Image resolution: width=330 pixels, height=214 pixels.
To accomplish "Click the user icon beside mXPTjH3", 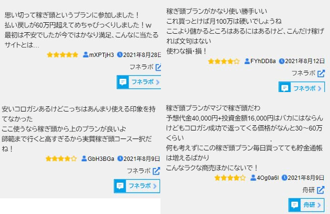I will point(86,55).
